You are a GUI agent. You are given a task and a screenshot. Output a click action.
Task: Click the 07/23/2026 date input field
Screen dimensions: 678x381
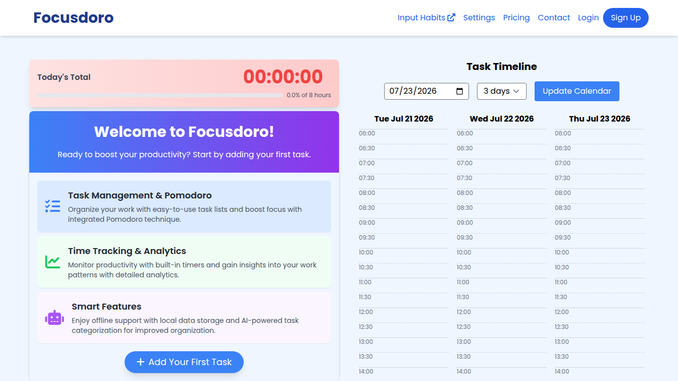tap(426, 91)
